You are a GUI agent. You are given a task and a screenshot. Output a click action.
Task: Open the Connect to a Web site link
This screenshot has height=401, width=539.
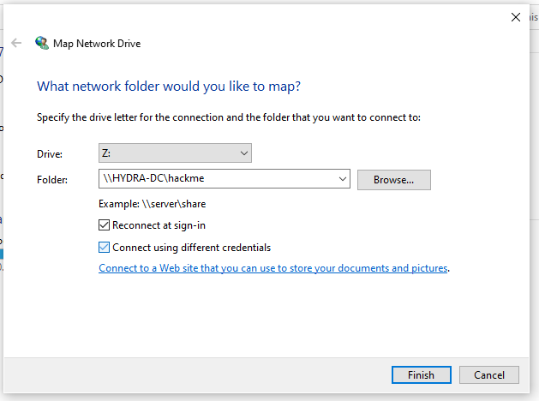(273, 268)
